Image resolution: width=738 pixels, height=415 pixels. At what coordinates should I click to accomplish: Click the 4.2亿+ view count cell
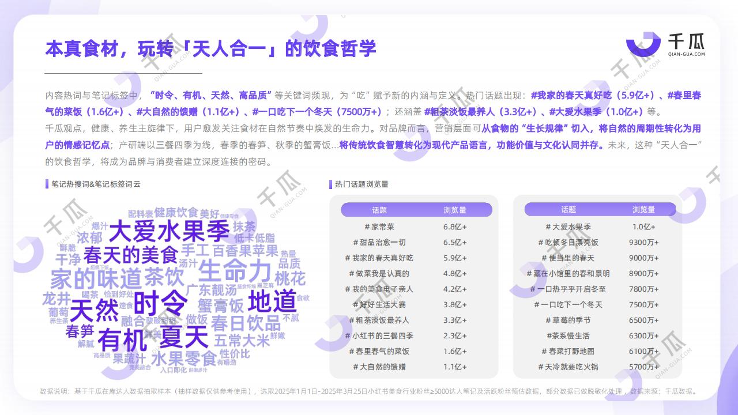tap(455, 289)
